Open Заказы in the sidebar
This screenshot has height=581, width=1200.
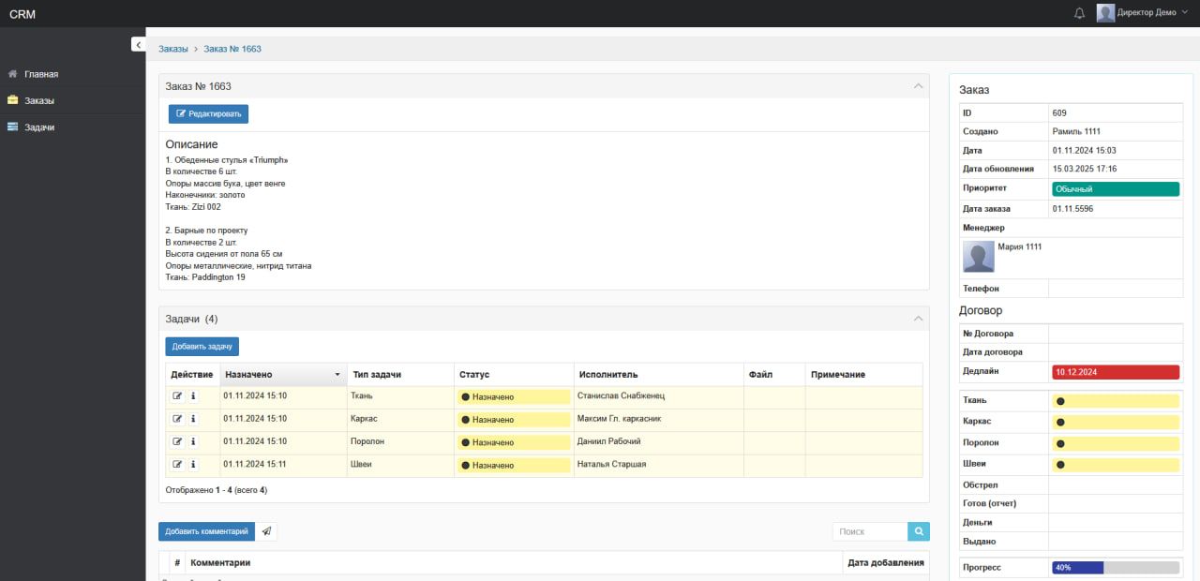39,100
